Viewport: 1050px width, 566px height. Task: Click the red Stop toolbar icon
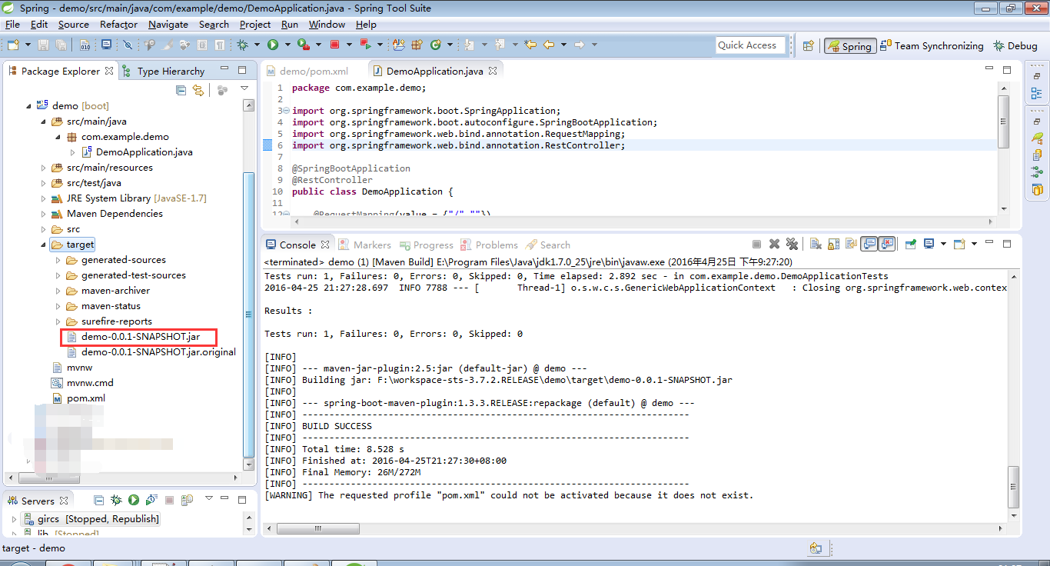pos(334,45)
